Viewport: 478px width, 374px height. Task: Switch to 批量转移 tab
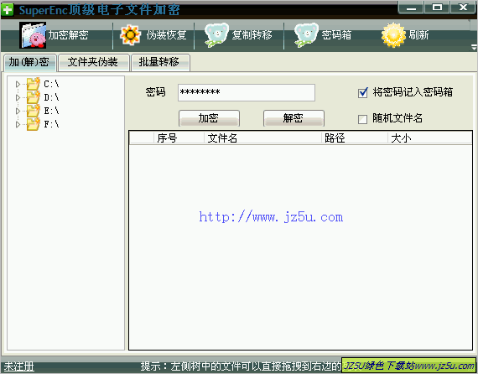pyautogui.click(x=160, y=63)
